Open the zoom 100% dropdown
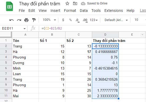146x102 pixels. coord(49,20)
